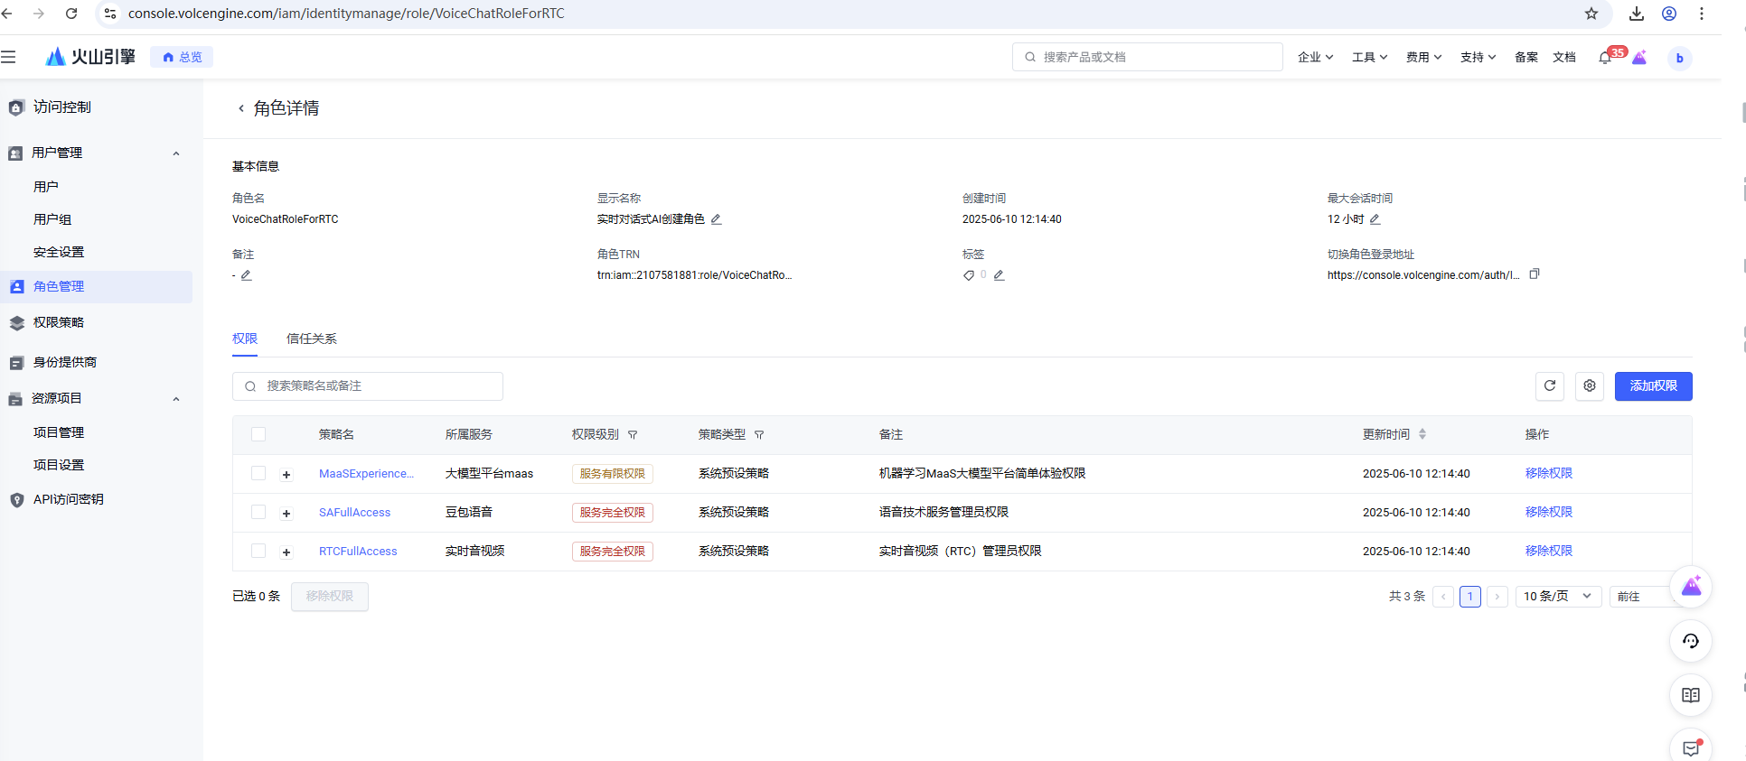Toggle the select-all checkbox in the table header
Image resolution: width=1746 pixels, height=761 pixels.
258,434
